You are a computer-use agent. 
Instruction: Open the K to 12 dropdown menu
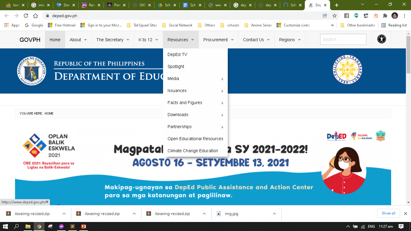coord(148,40)
